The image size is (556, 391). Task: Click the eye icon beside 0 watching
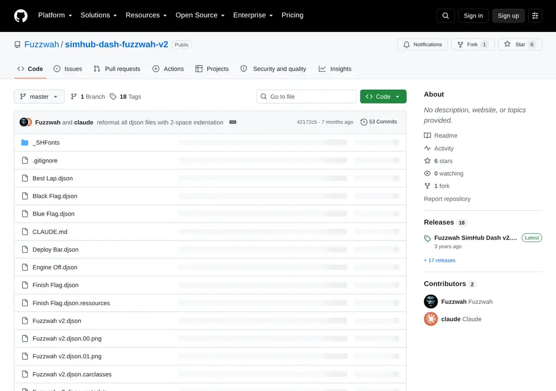427,173
